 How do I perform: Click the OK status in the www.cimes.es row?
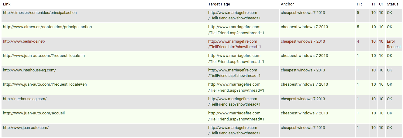coord(390,27)
